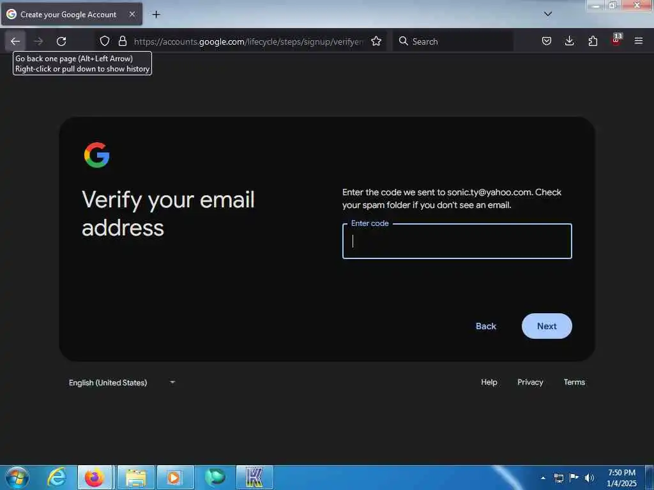Image resolution: width=654 pixels, height=490 pixels.
Task: Open the Downloads panel
Action: [569, 41]
